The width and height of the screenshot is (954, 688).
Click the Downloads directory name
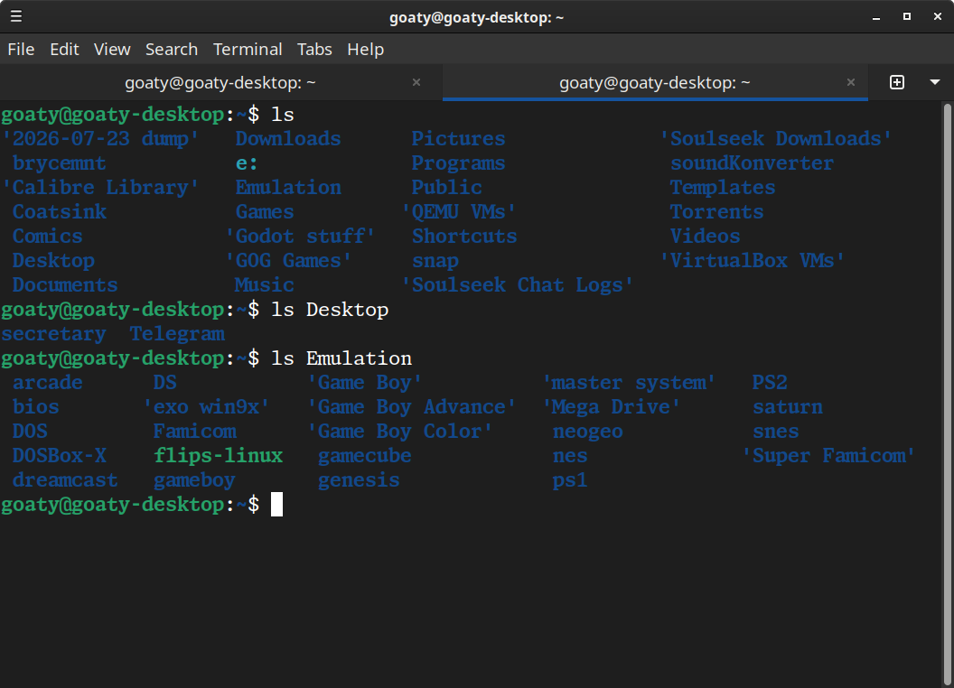click(288, 139)
